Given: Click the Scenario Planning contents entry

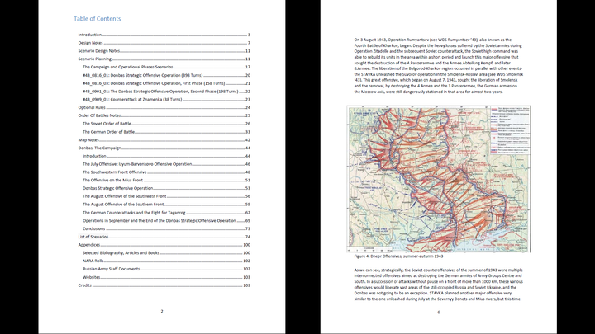Looking at the screenshot, I should 94,59.
